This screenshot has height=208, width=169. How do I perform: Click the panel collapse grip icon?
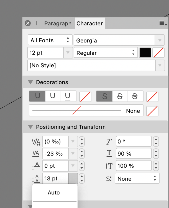pos(37,23)
